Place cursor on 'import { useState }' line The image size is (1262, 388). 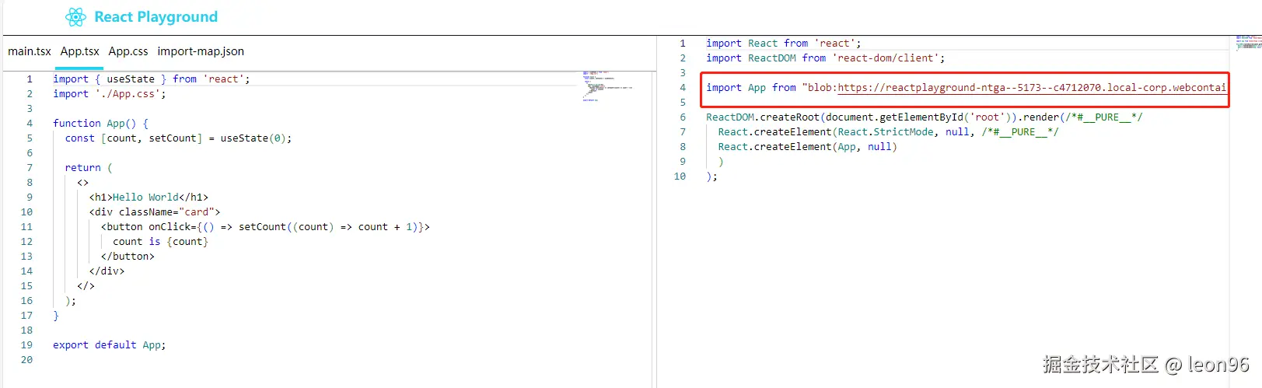(x=152, y=79)
